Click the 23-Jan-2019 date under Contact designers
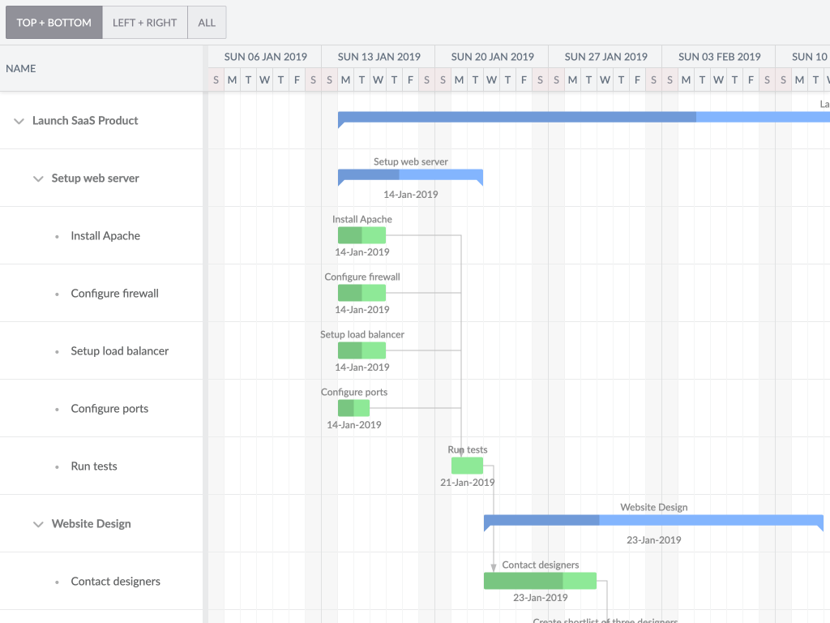830x623 pixels. 541,598
